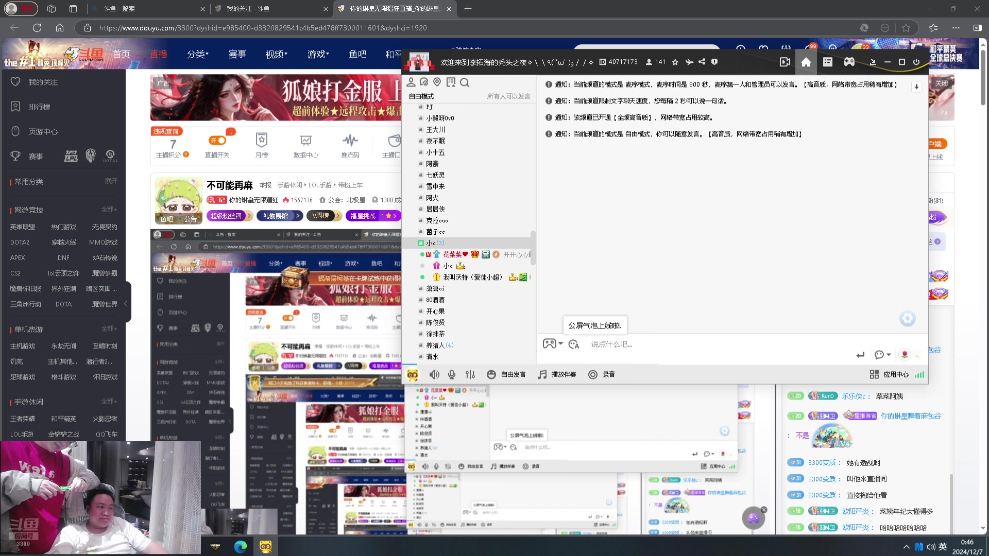The height and width of the screenshot is (556, 989).
Task: Click the 违规查询 red button
Action: pyautogui.click(x=166, y=131)
